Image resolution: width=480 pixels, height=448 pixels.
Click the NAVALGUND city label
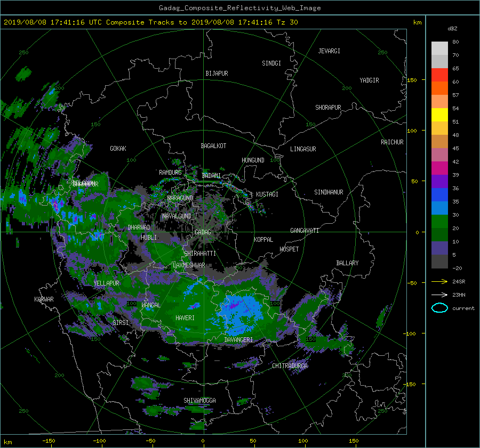(x=177, y=216)
